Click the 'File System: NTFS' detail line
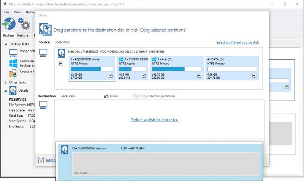The image size is (304, 181). pos(22,105)
